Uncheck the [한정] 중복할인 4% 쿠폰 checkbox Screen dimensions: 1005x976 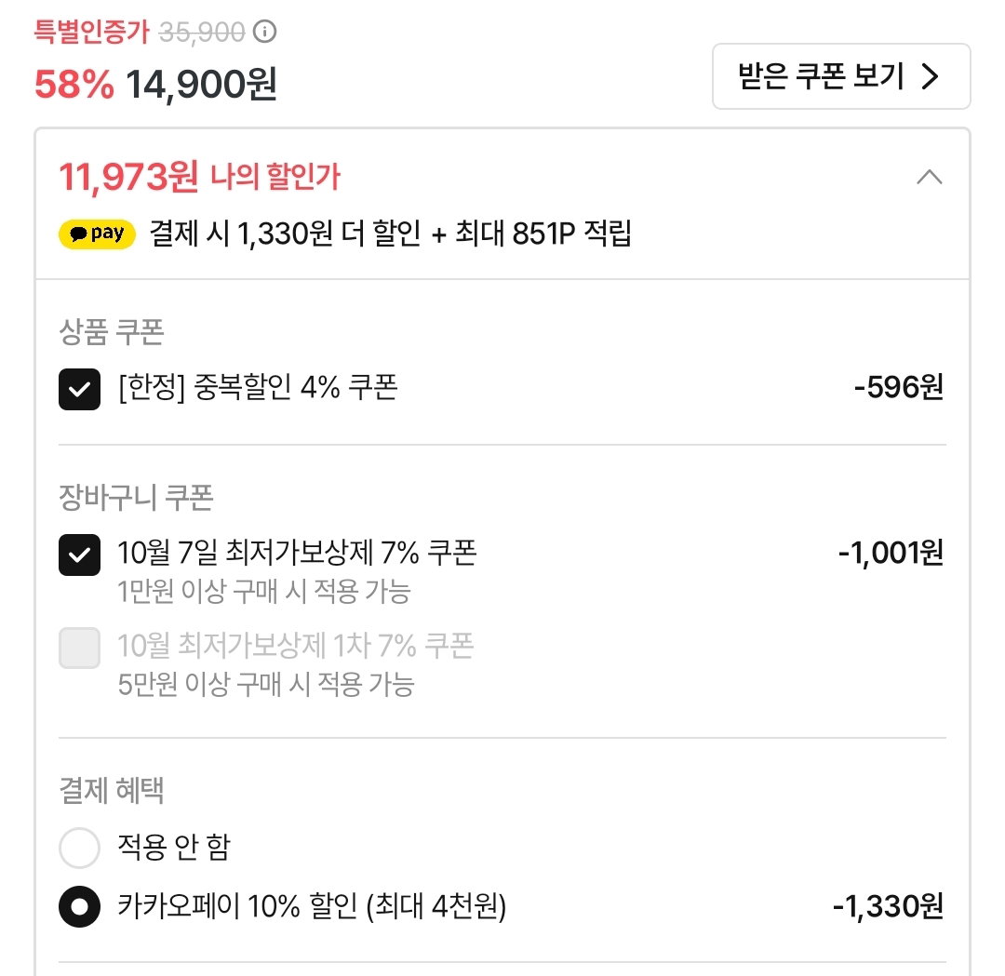click(x=79, y=389)
